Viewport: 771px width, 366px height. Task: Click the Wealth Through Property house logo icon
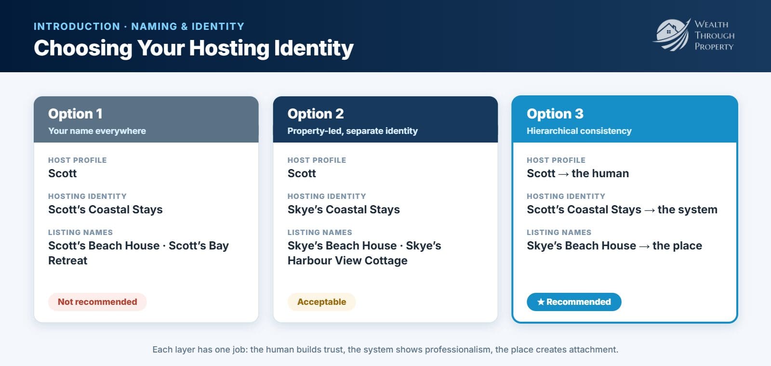(671, 35)
